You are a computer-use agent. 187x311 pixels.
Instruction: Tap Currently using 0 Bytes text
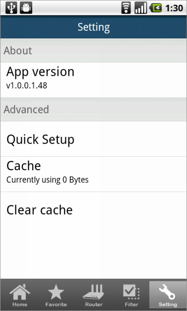(47, 180)
